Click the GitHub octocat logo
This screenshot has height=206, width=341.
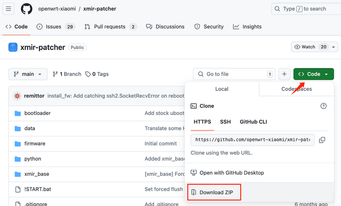(x=27, y=9)
